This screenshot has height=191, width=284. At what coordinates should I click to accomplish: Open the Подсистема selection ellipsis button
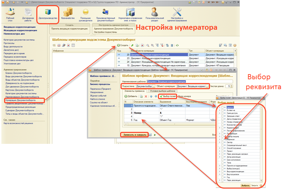154,86
